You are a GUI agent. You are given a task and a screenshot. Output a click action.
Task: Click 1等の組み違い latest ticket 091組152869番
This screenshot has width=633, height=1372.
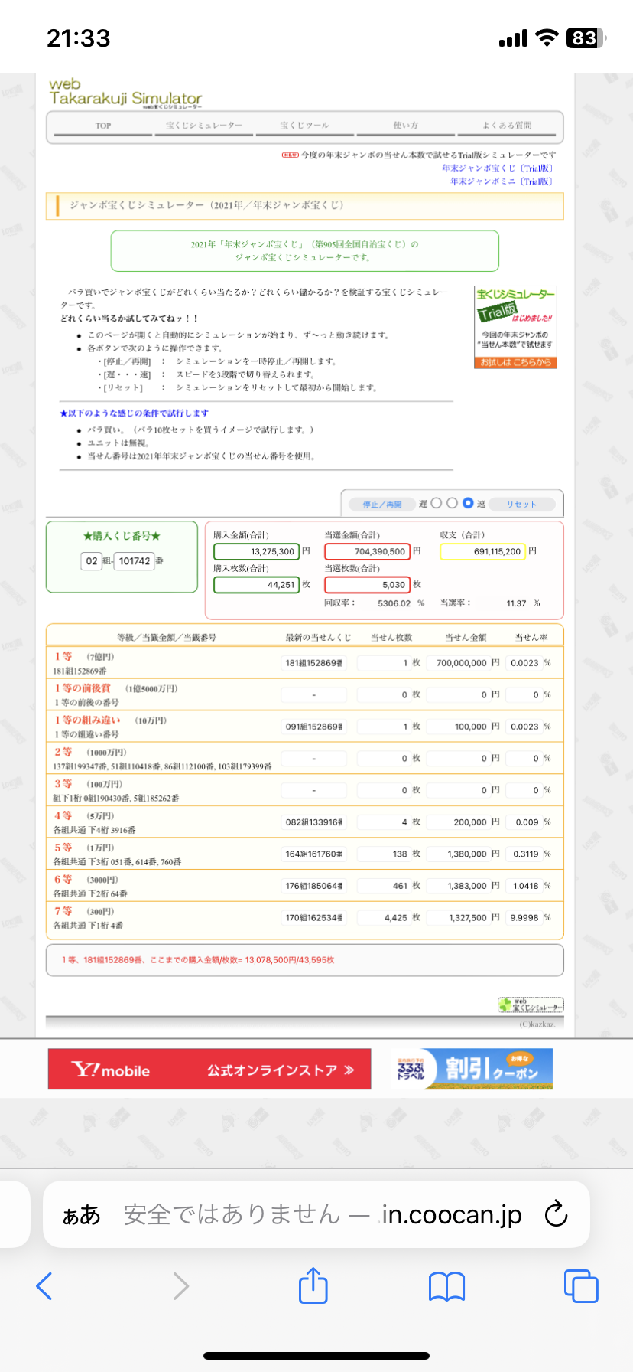[314, 727]
